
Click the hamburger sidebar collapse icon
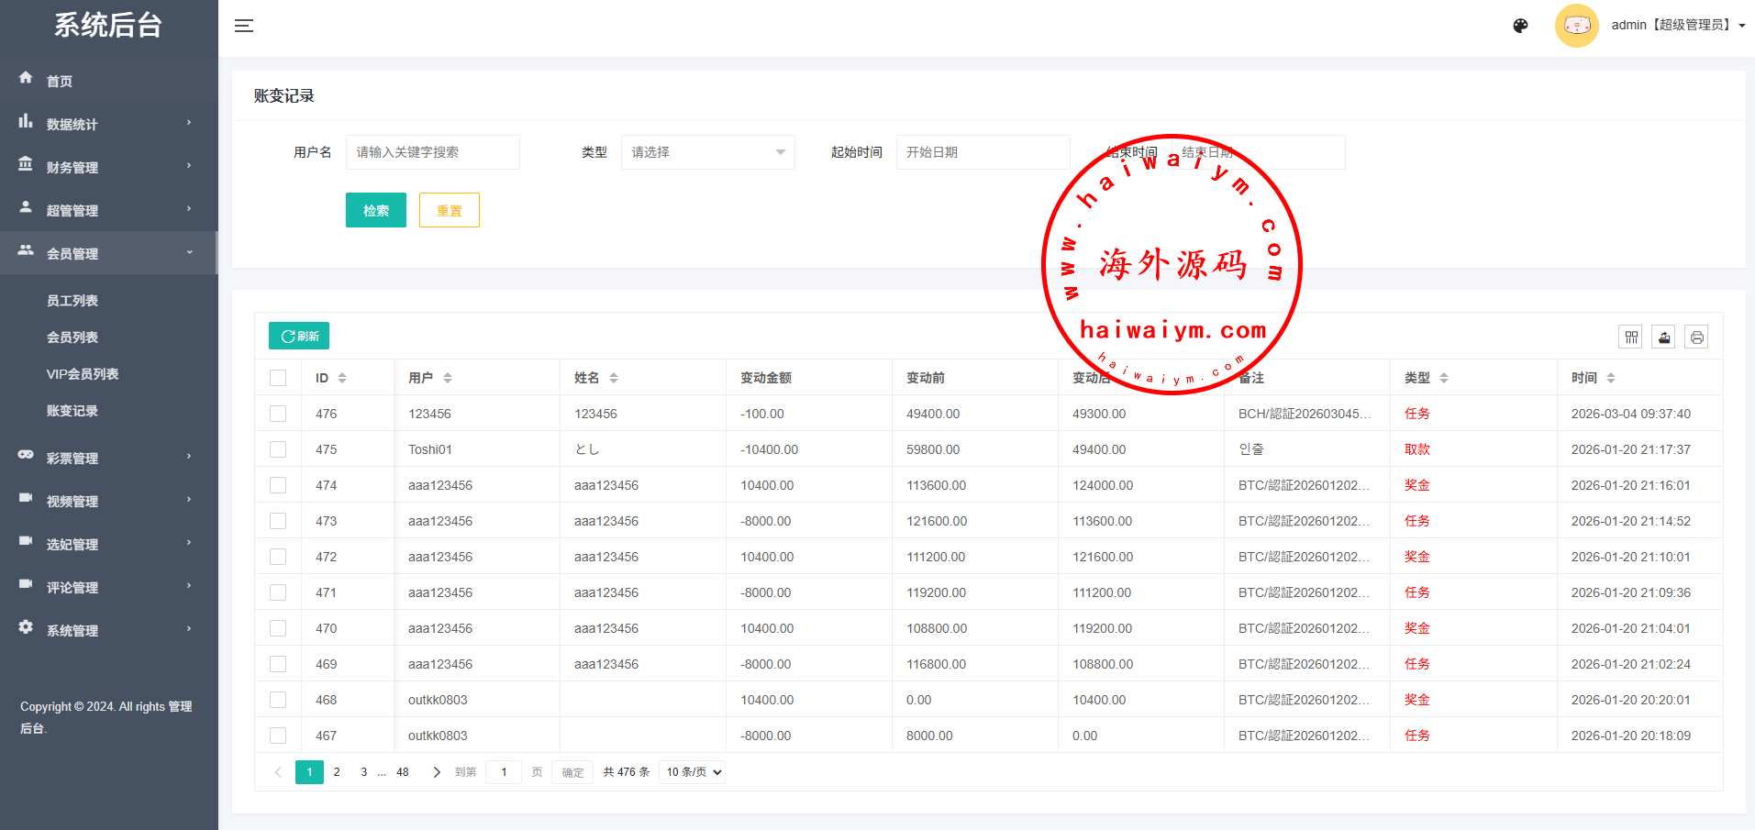tap(244, 26)
